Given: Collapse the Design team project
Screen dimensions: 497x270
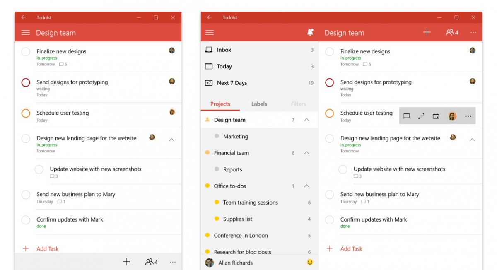Looking at the screenshot, I should (x=307, y=120).
